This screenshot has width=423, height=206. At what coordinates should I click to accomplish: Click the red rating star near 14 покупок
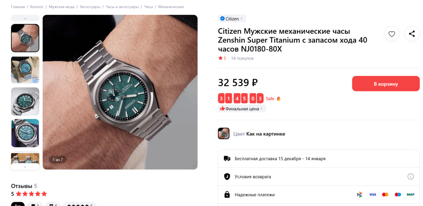(220, 58)
